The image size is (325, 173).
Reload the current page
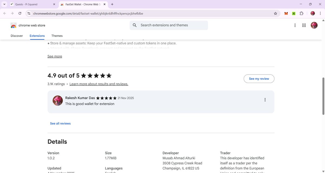click(x=20, y=13)
